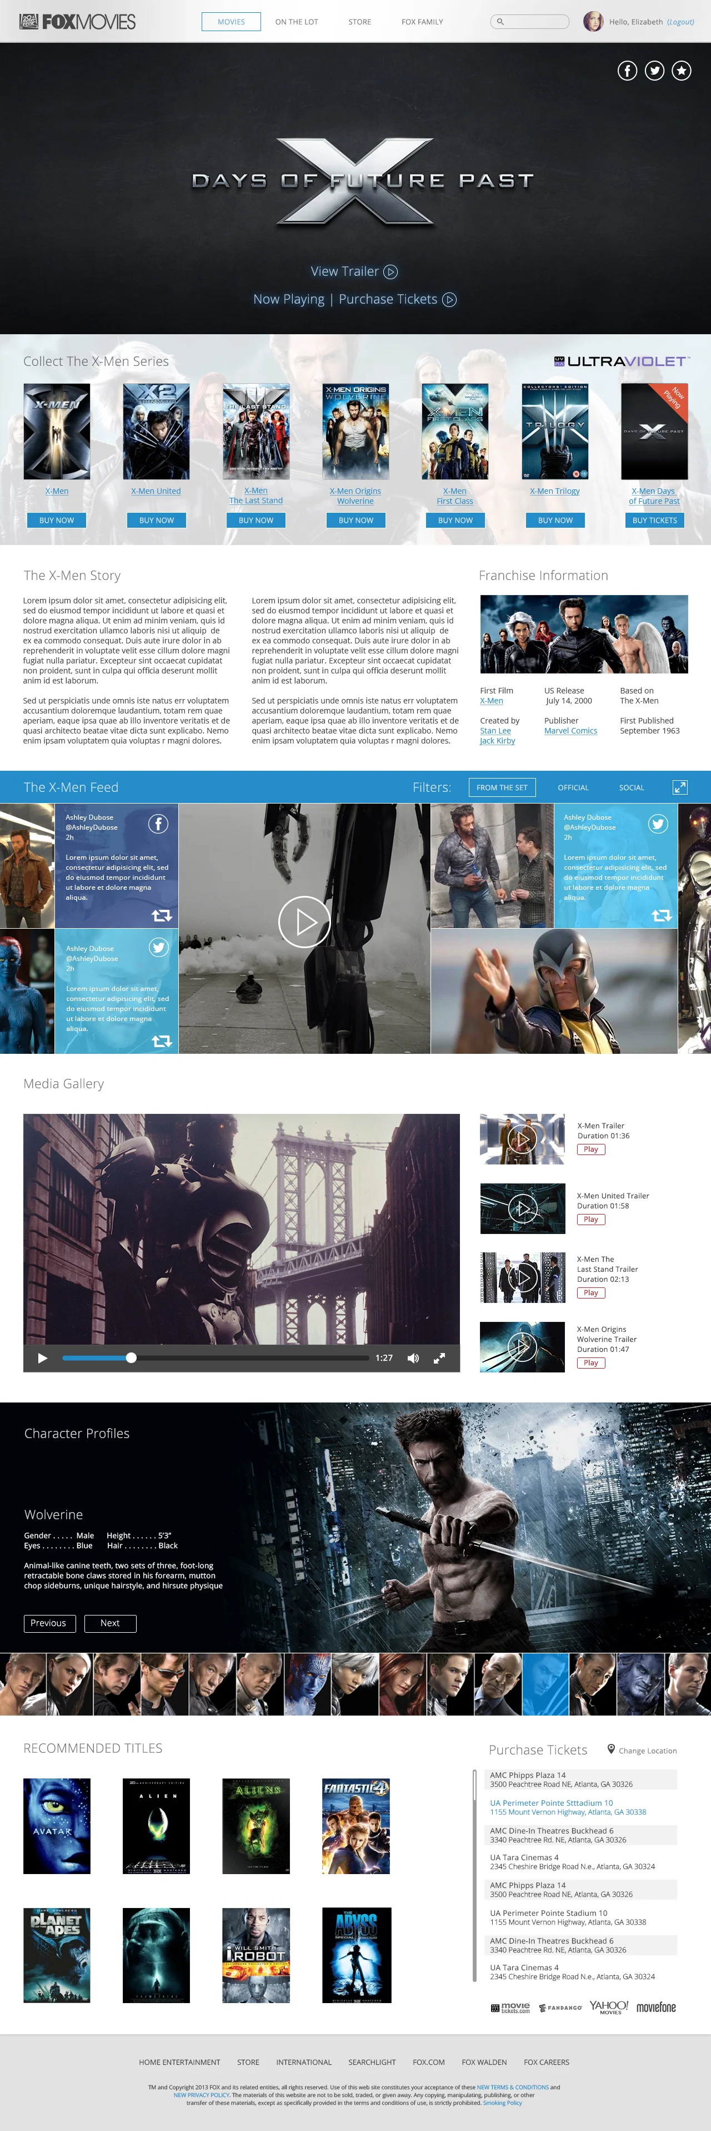Click the Twitter icon on the lower-left feed post

coord(159,947)
